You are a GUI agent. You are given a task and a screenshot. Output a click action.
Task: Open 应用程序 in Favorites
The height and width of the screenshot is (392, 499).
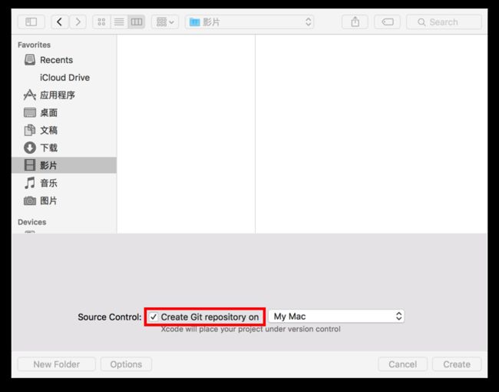(x=64, y=95)
